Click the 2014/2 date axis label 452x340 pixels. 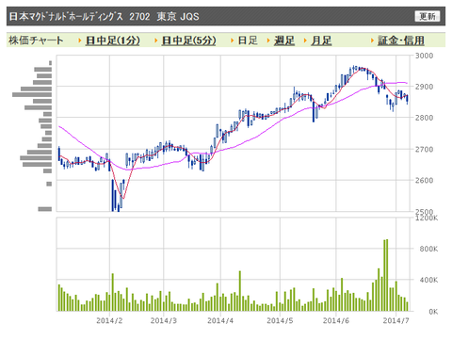[x=109, y=320]
